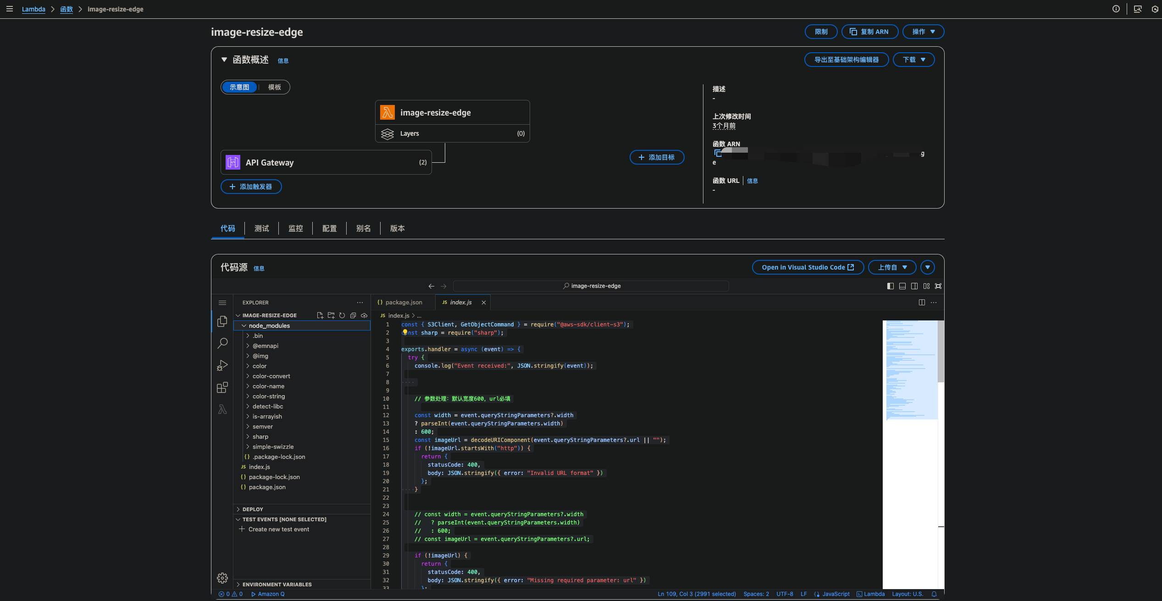Switch to the 别名 tab
The height and width of the screenshot is (601, 1162).
tap(363, 228)
